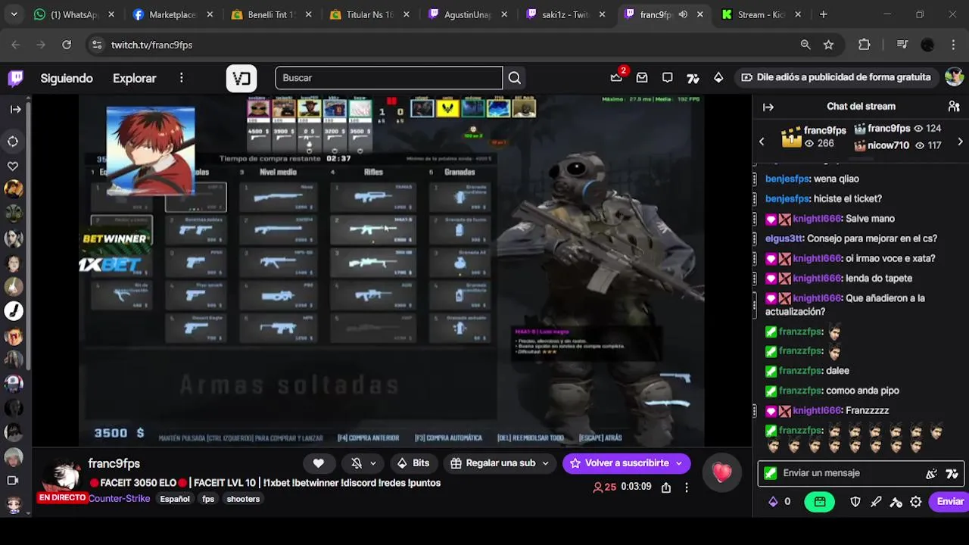Open the chat community users icon
This screenshot has height=545, width=969.
(x=954, y=107)
